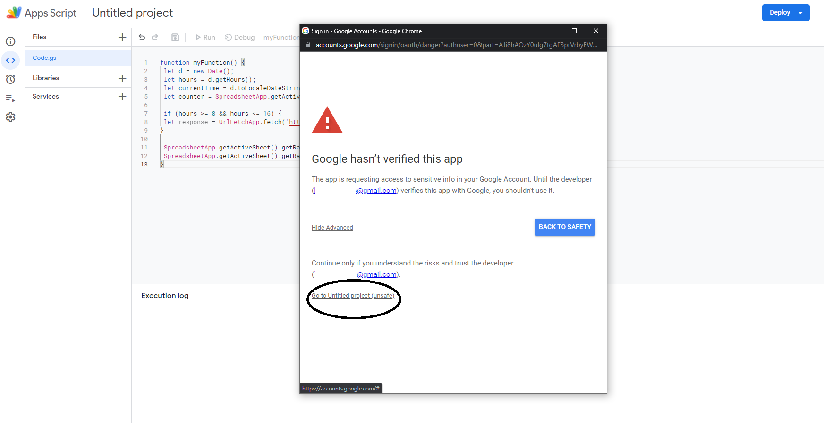Start debugging with Debug button
Viewport: 824px width, 423px height.
239,37
